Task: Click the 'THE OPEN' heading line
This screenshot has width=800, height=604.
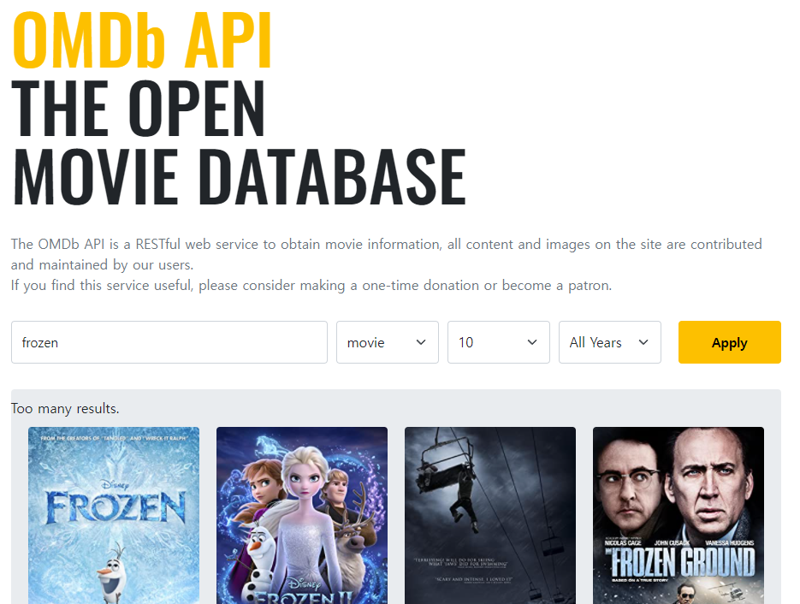Action: click(x=139, y=108)
